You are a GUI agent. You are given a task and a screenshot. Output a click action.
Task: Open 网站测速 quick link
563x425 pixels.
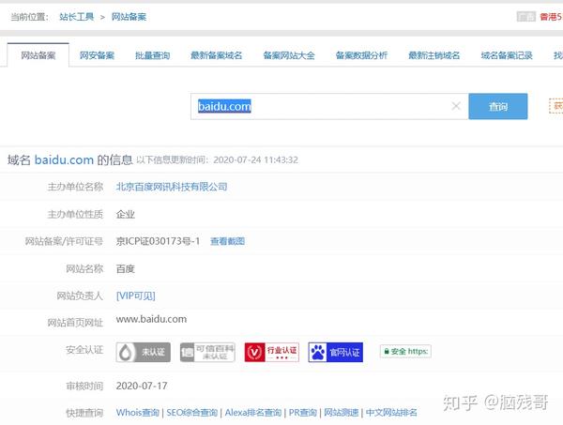[x=342, y=413]
